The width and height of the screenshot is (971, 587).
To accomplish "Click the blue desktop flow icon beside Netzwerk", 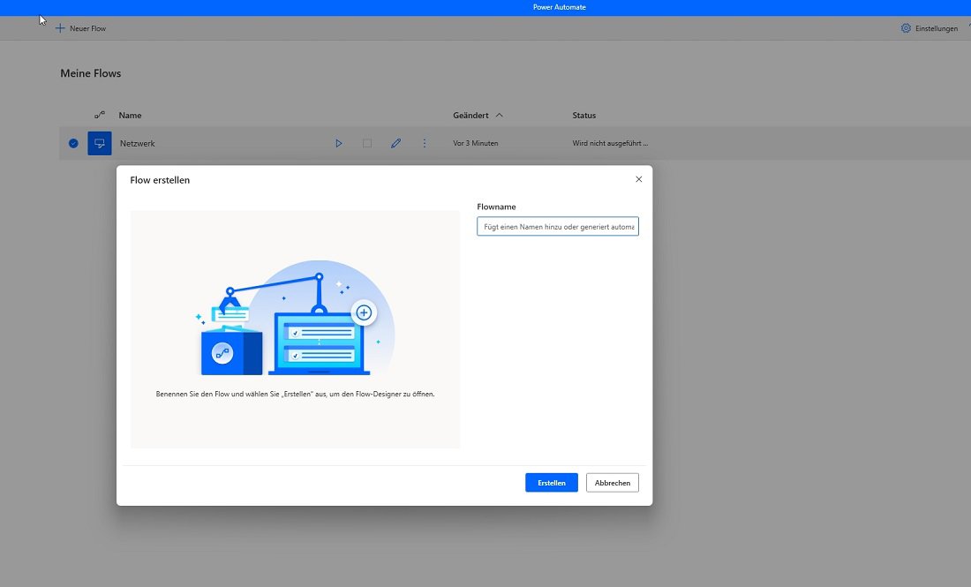I will (100, 143).
